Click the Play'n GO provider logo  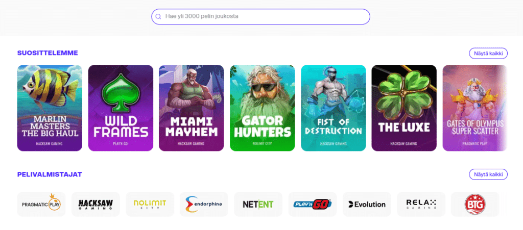[312, 204]
